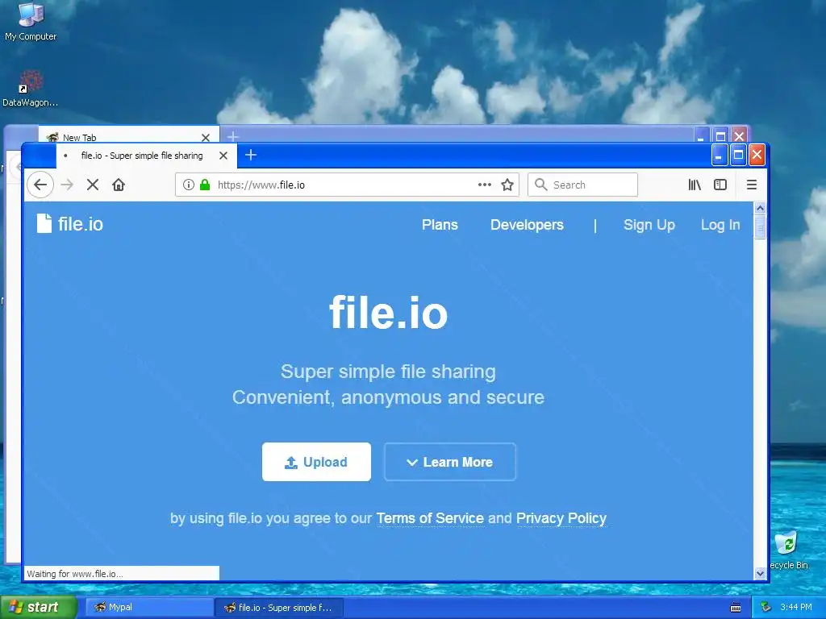Bookmark this page with the star icon

coord(507,185)
